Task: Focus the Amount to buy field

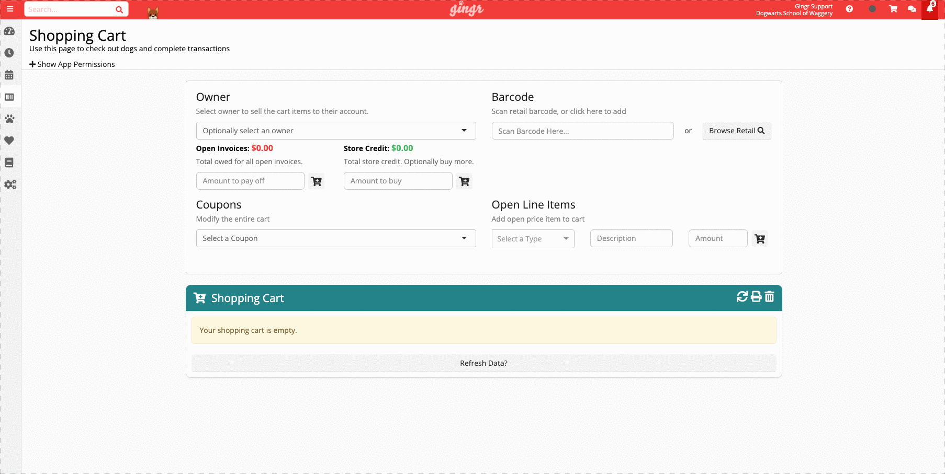Action: coord(398,181)
